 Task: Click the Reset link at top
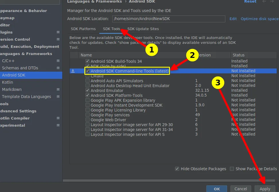pyautogui.click(x=250, y=1)
